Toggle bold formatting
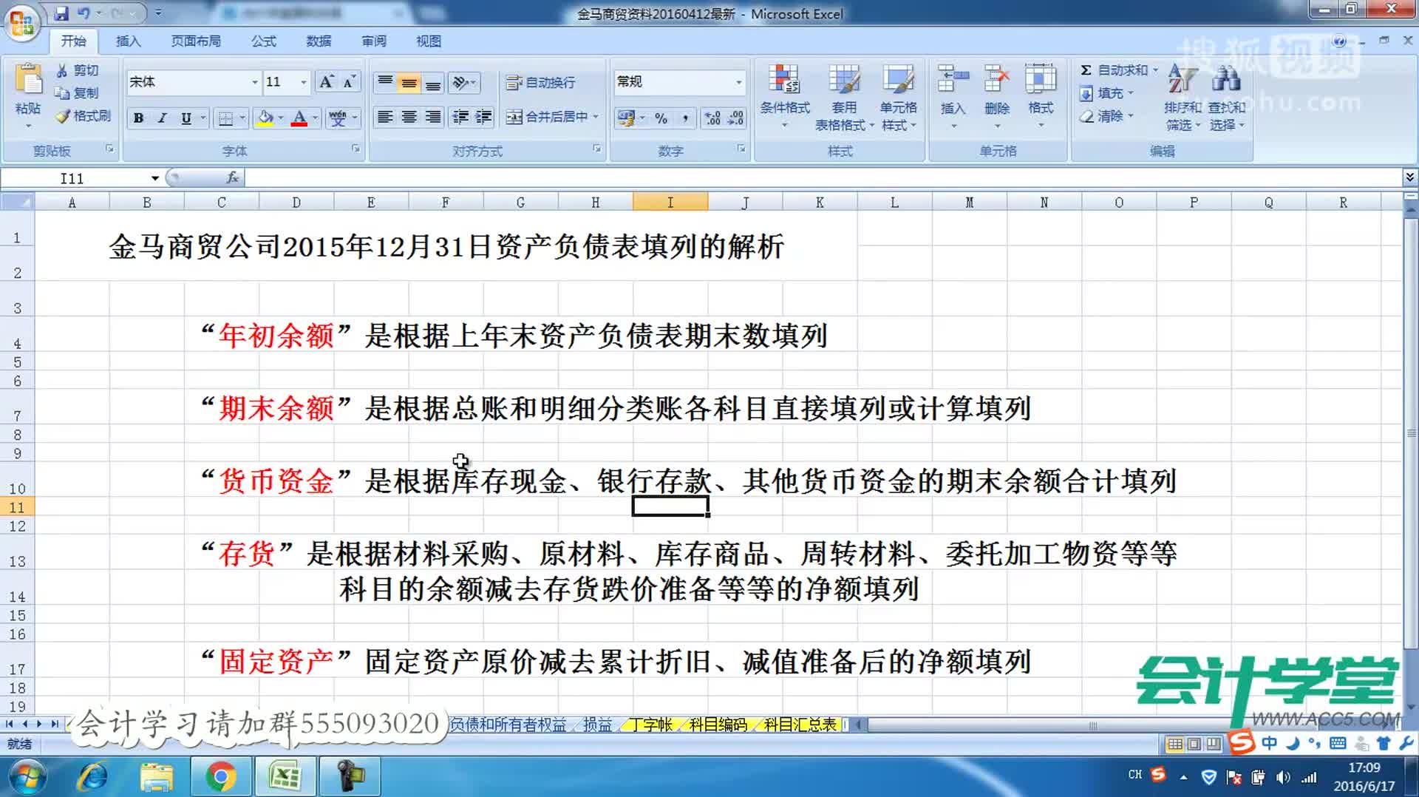1419x797 pixels. click(138, 118)
